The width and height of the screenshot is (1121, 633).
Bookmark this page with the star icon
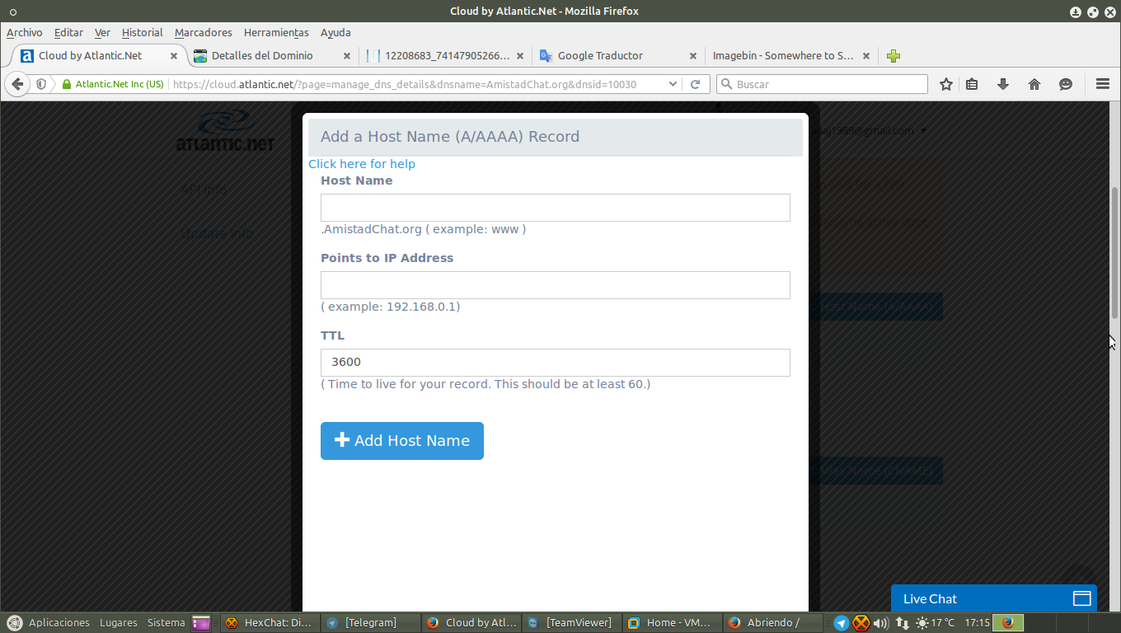coord(946,84)
